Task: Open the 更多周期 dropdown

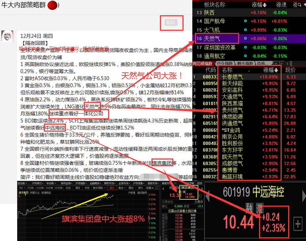Action: click(x=99, y=188)
